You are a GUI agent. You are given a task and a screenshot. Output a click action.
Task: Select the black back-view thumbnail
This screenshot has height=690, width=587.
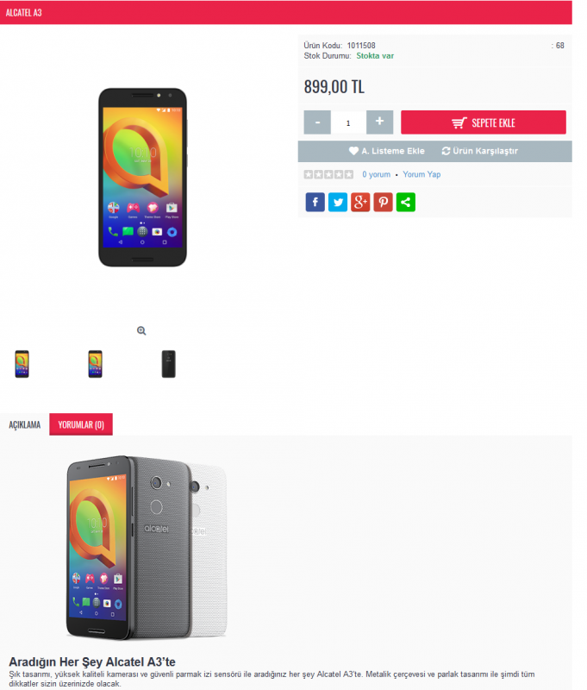[169, 364]
